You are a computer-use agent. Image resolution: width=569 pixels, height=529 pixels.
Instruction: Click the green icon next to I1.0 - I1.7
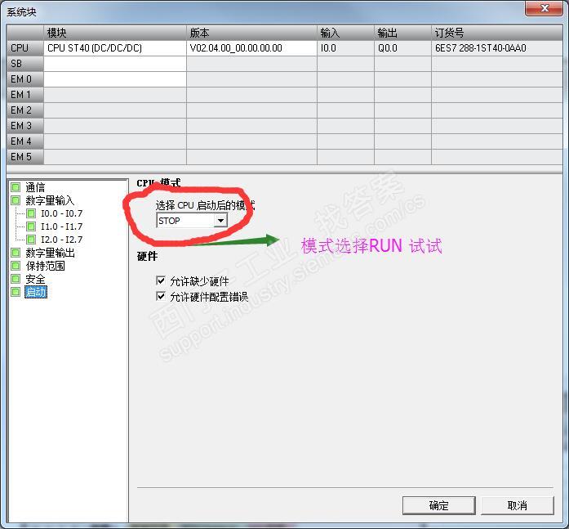pos(31,226)
